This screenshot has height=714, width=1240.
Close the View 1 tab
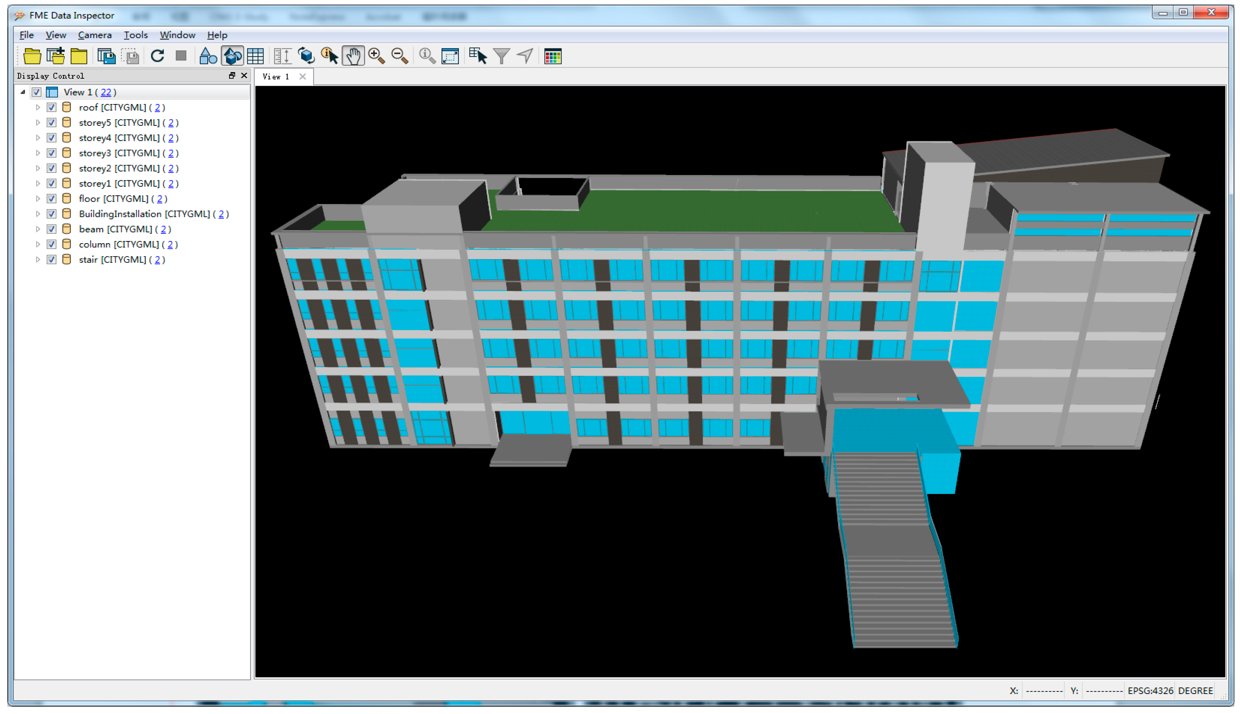pos(303,77)
